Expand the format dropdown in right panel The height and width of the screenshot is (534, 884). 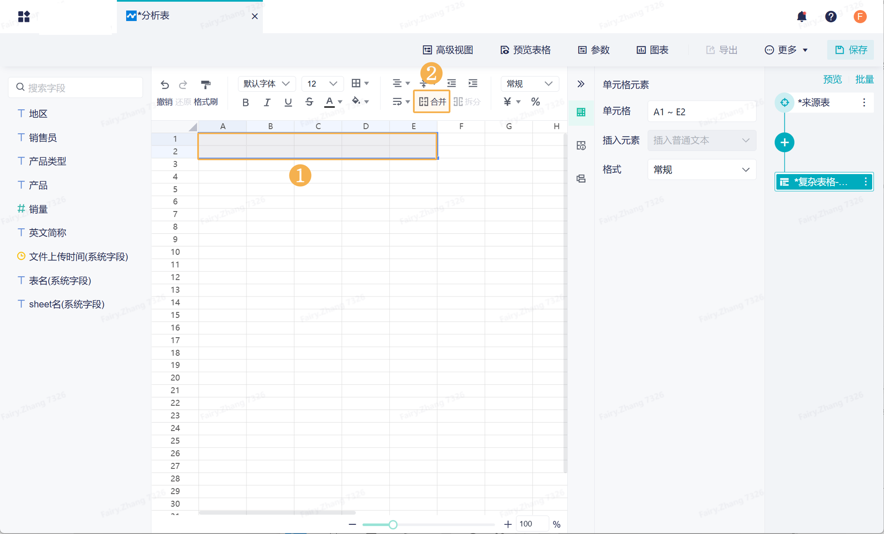pyautogui.click(x=701, y=169)
